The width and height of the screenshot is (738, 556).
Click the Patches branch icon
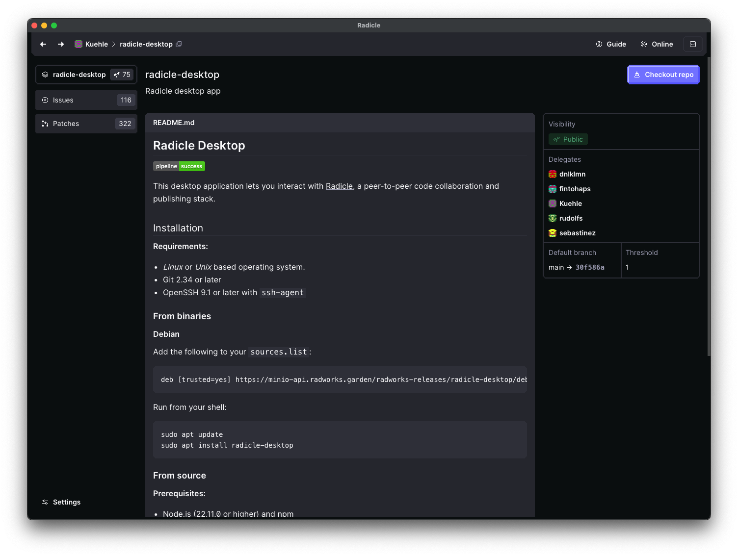tap(45, 124)
